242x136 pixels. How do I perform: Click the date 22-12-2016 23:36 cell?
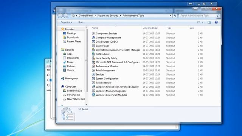(x=151, y=70)
